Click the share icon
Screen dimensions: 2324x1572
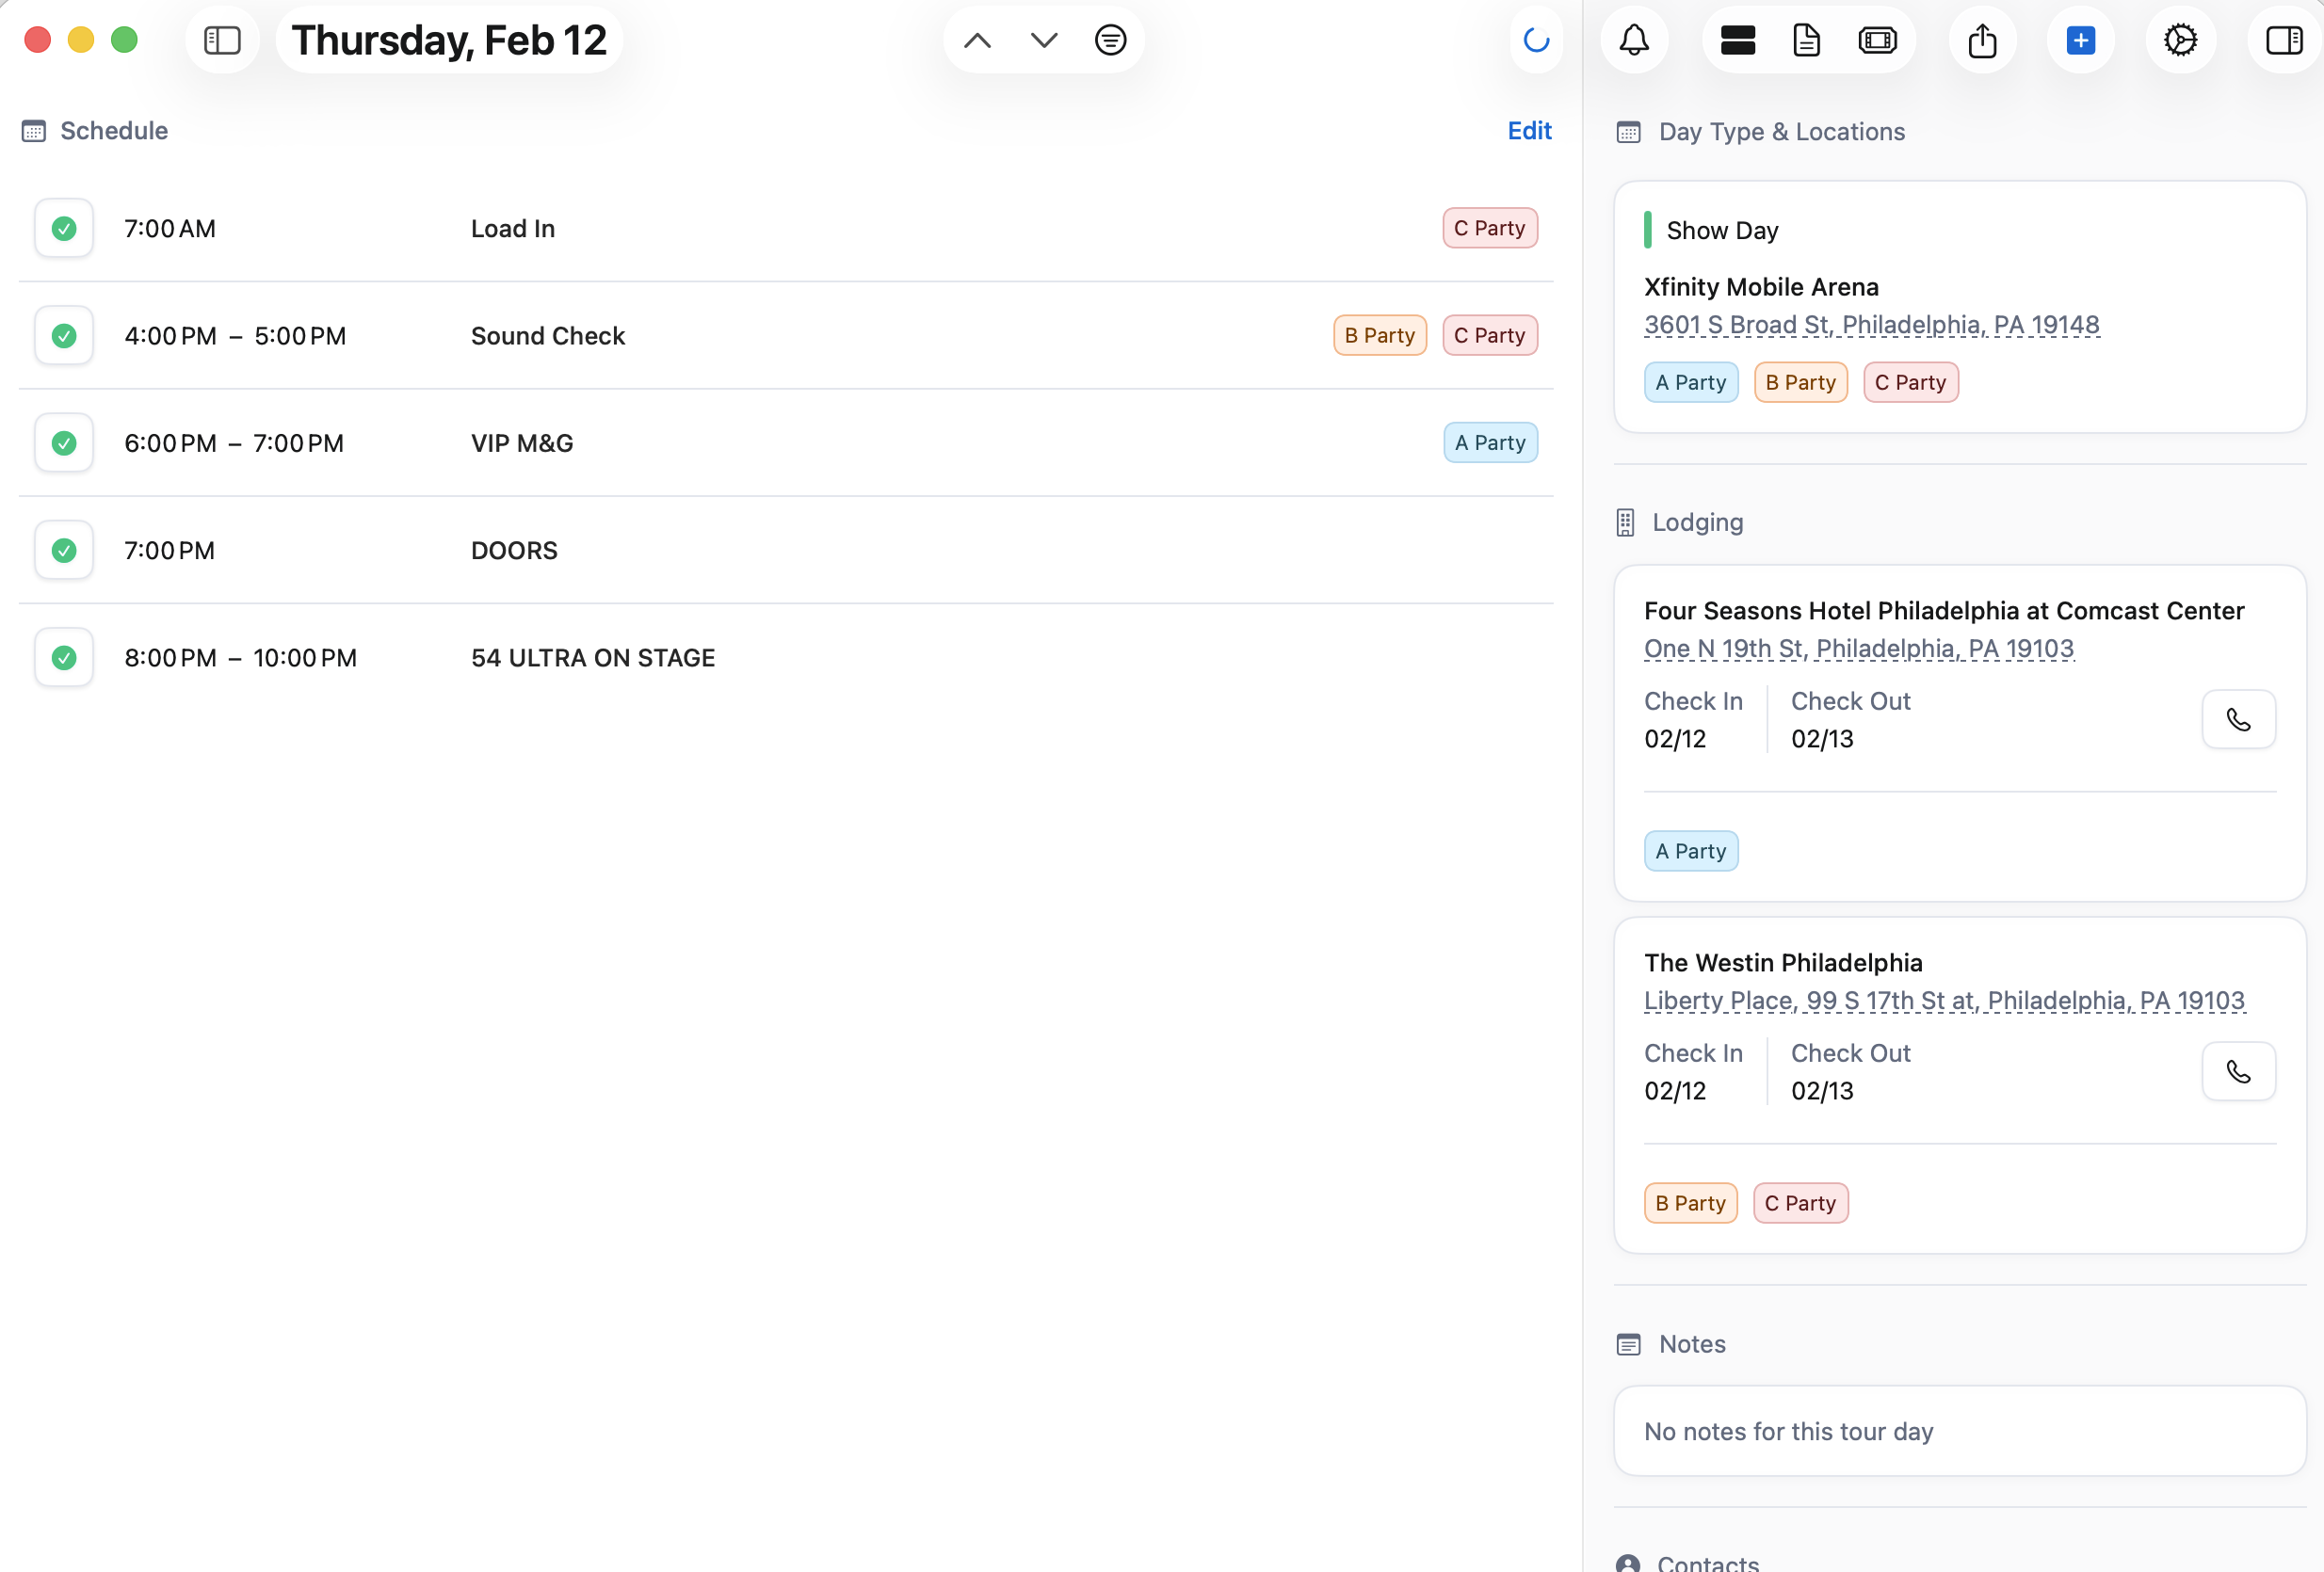[x=1982, y=40]
